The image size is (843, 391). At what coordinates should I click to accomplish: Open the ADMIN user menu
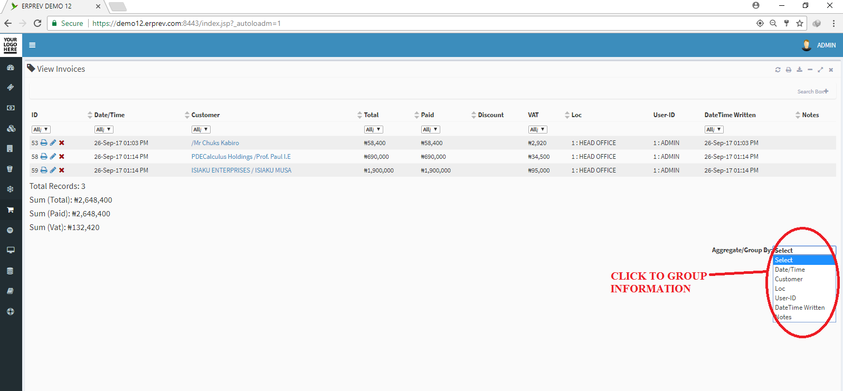coord(819,45)
